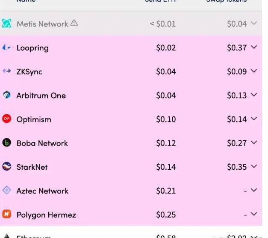This screenshot has width=268, height=238.
Task: Click the Polygon Hermez name
Action: pyautogui.click(x=46, y=215)
